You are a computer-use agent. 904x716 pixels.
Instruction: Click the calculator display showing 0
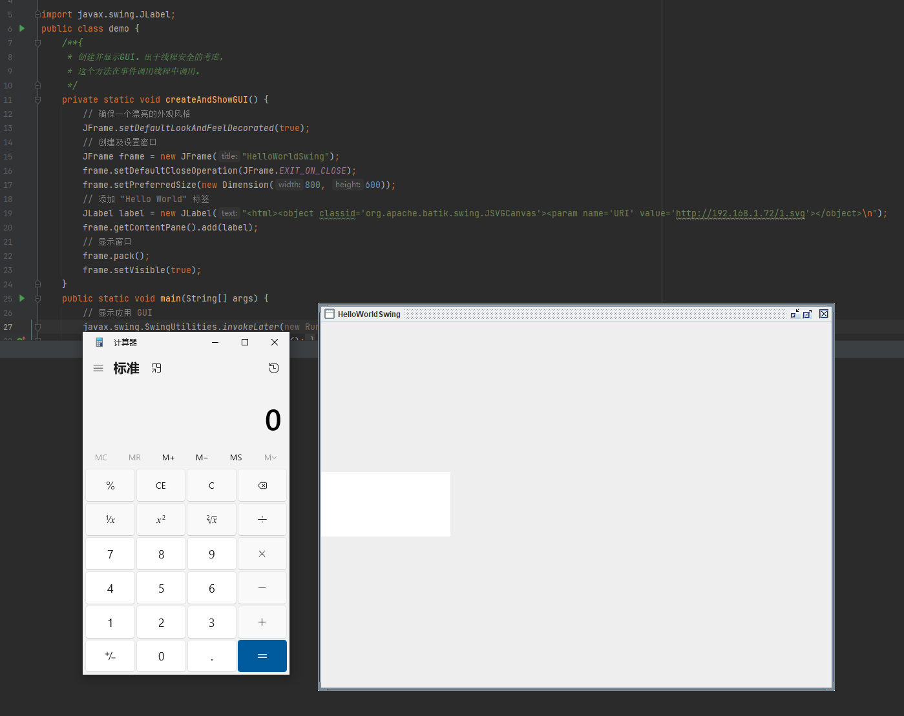[x=273, y=420]
